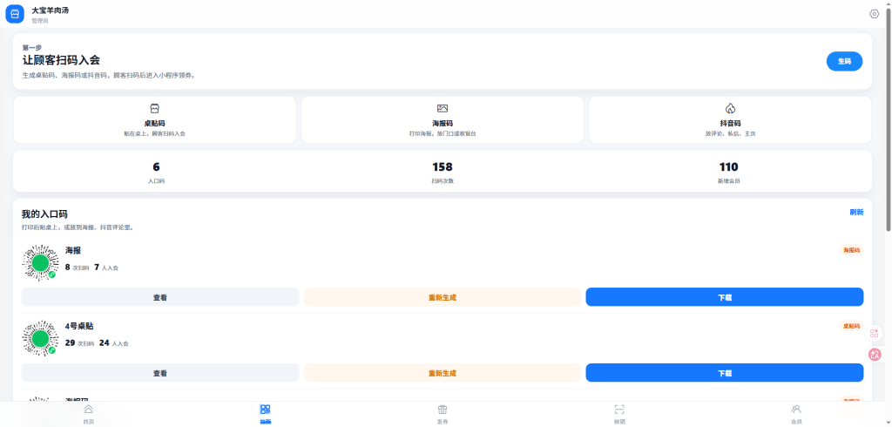Click the scrollbar down arrow
892x427 pixels.
tap(888, 423)
